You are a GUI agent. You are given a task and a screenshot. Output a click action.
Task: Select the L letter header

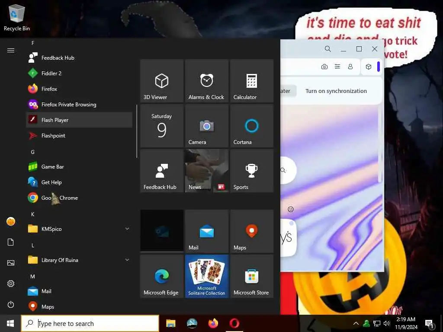pyautogui.click(x=33, y=246)
